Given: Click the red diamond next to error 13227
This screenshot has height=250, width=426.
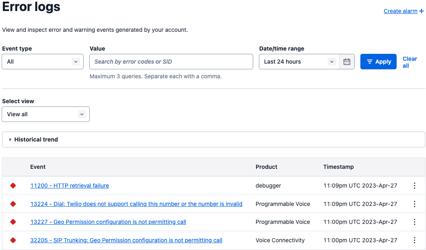Looking at the screenshot, I should coord(13,222).
